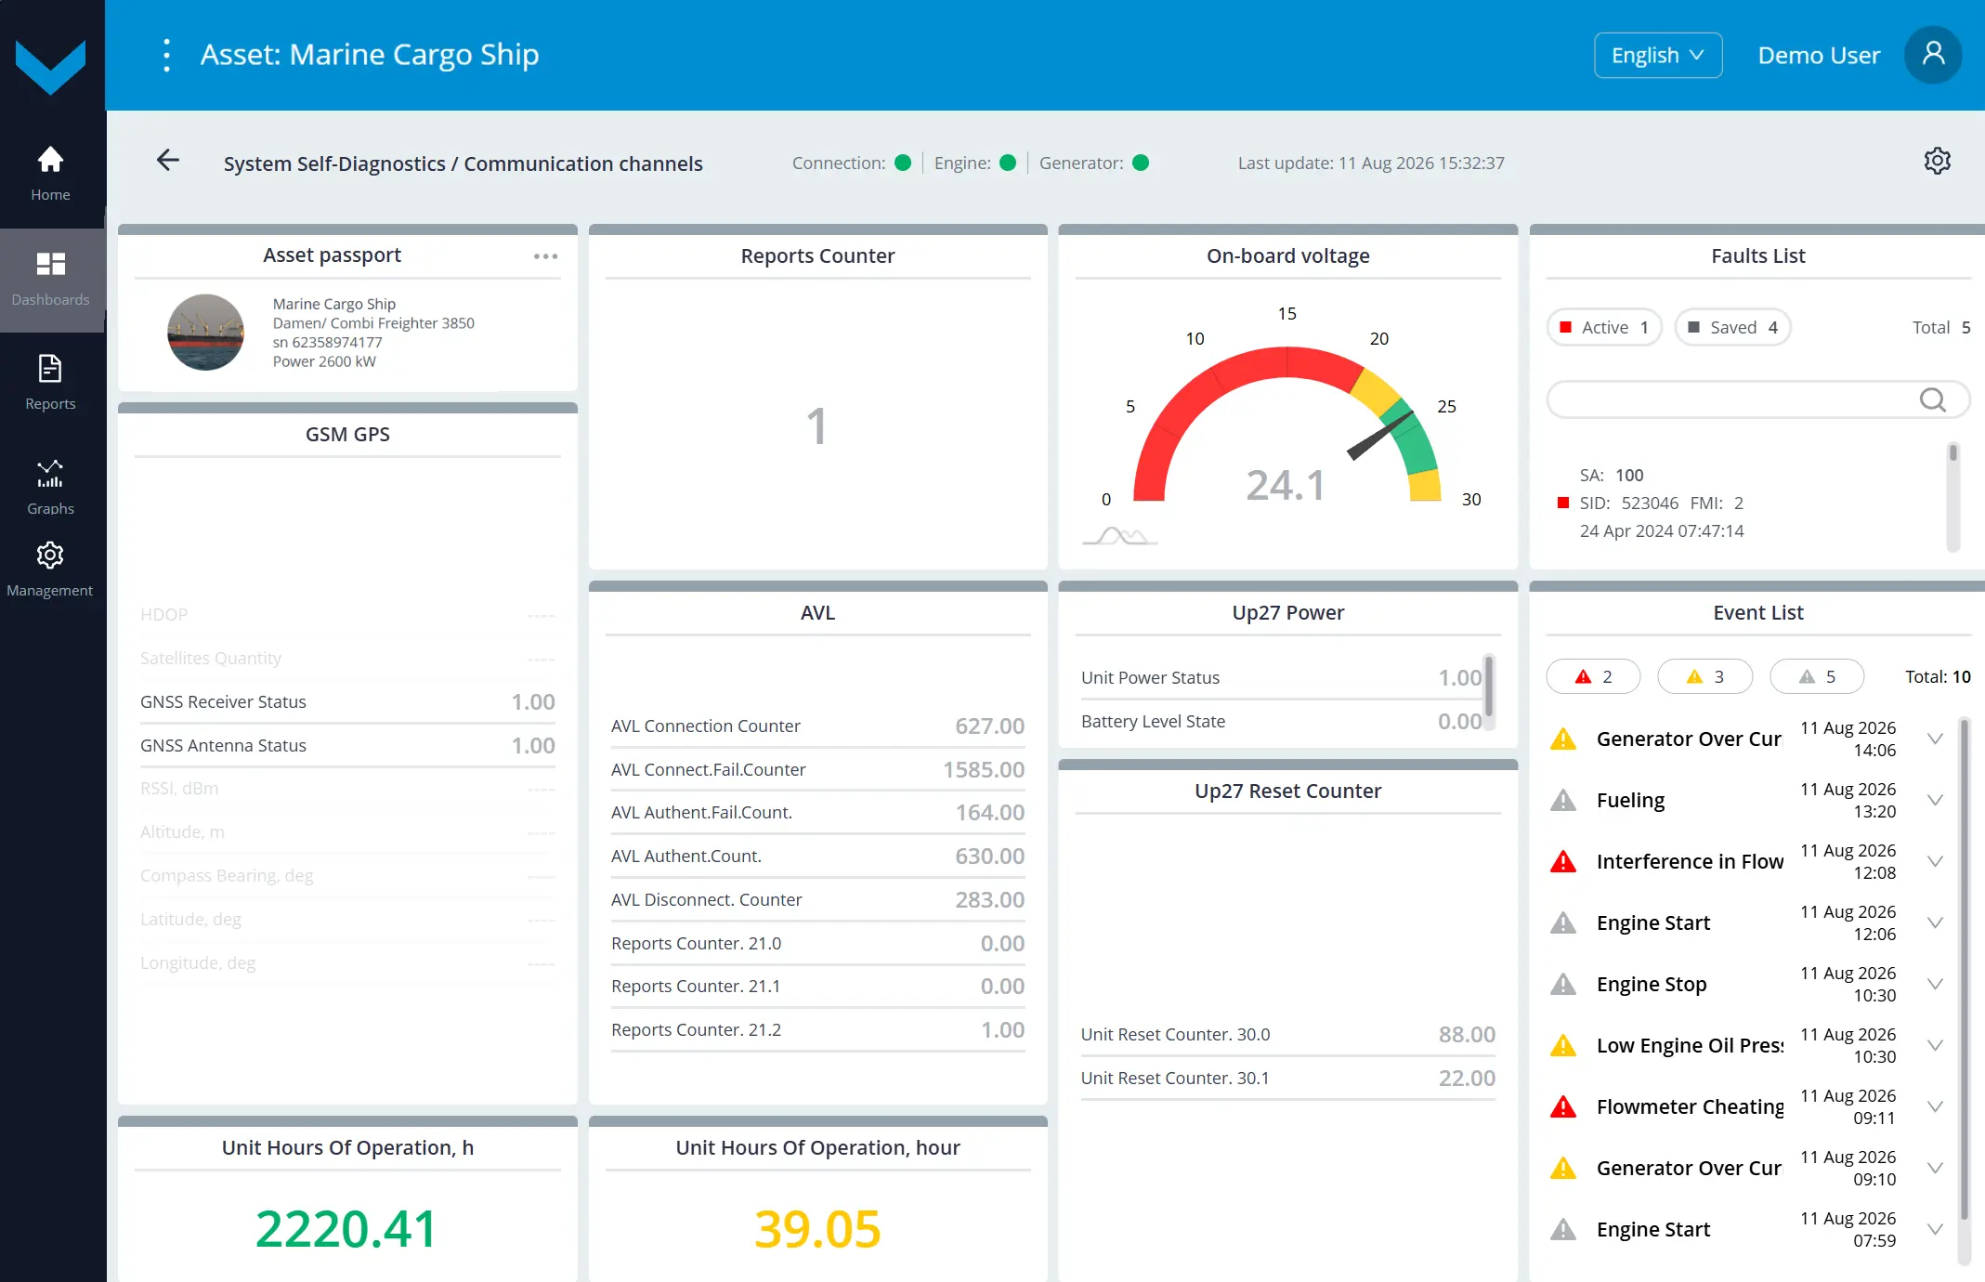The width and height of the screenshot is (1985, 1282).
Task: Click the Demo User avatar icon
Action: 1933,55
